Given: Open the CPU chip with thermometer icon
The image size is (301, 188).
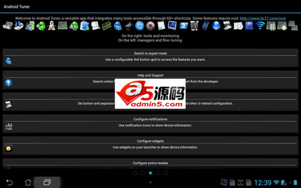Looking at the screenshot, I should (271, 26).
